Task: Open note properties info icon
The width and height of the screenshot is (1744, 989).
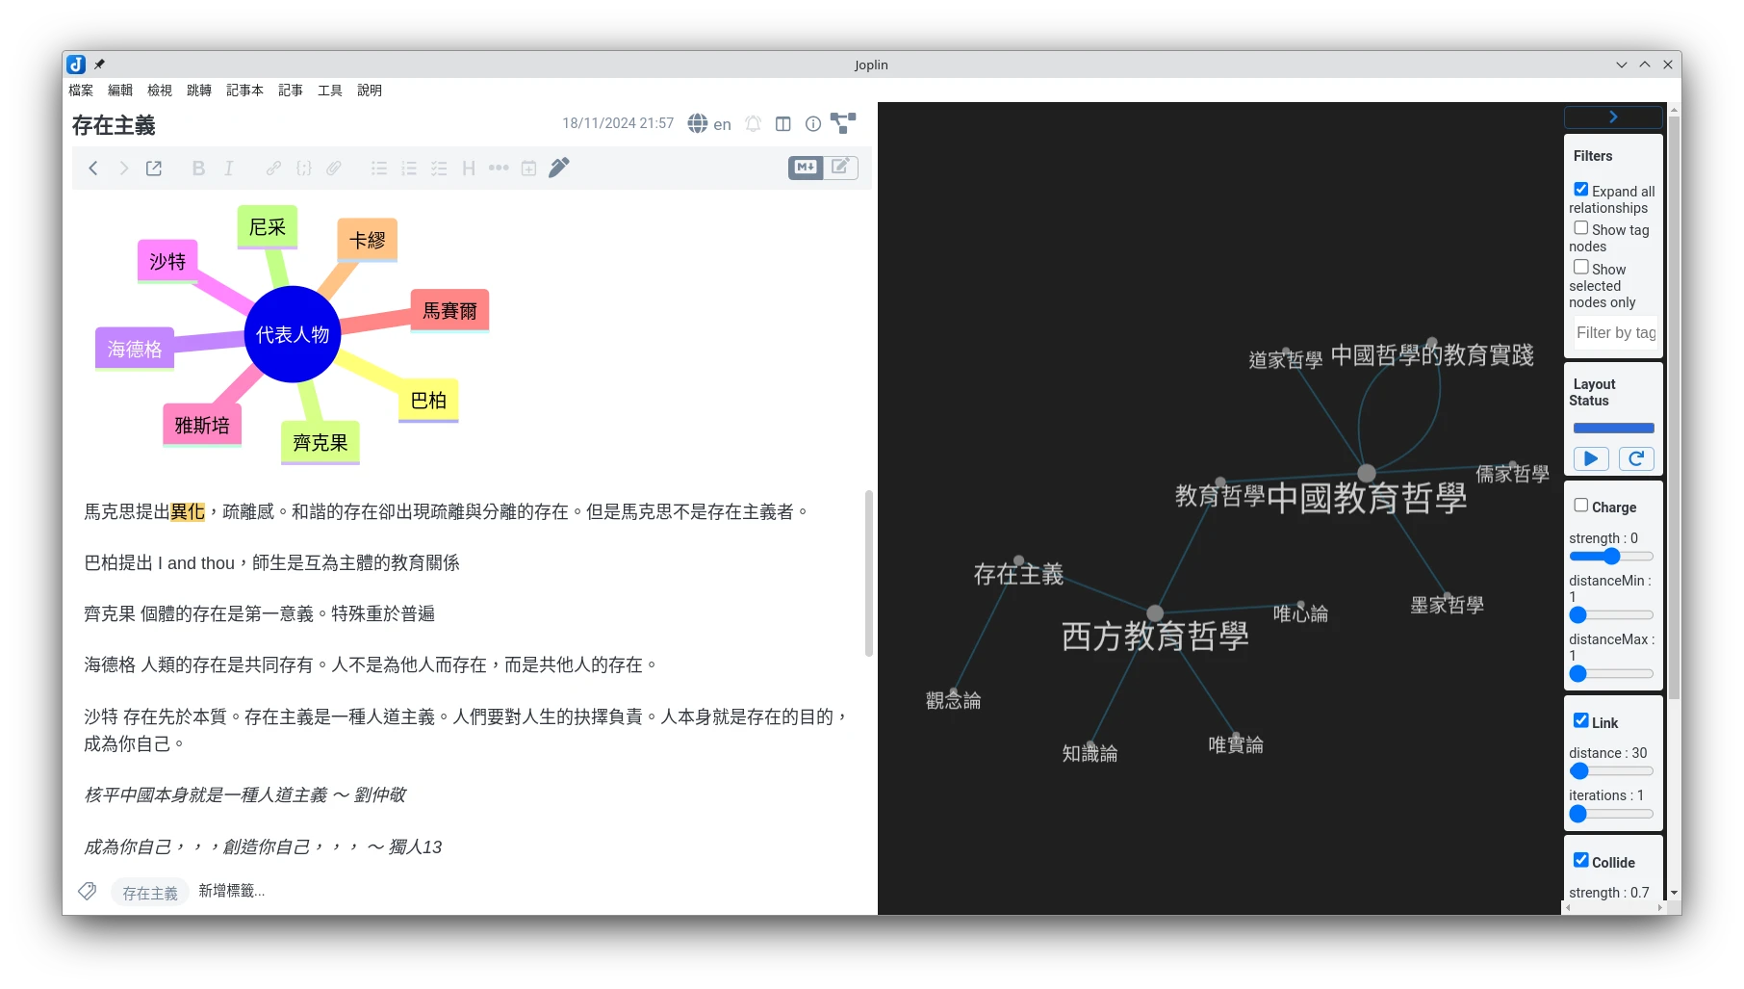Action: [813, 123]
